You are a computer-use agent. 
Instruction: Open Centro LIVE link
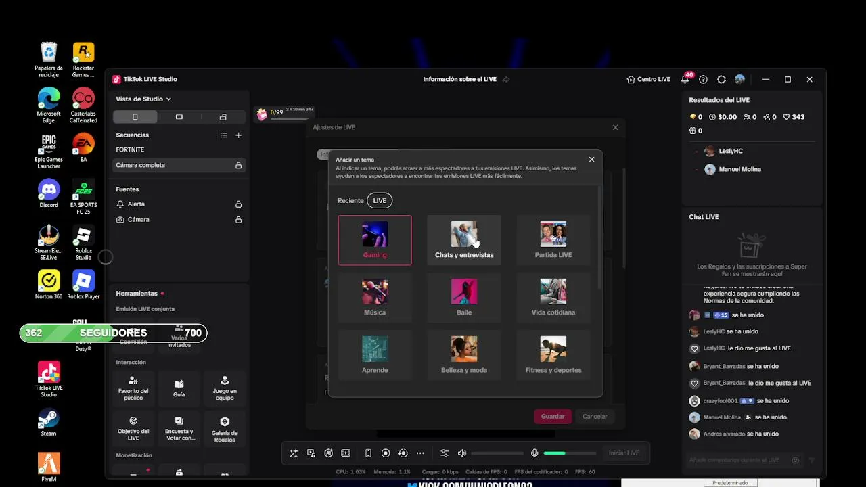[x=648, y=79]
